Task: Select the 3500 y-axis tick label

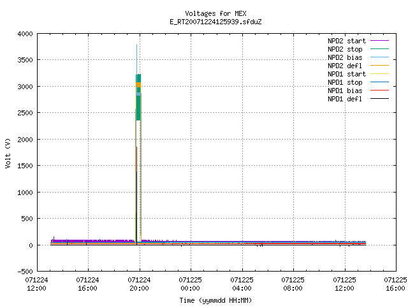Action: 25,60
